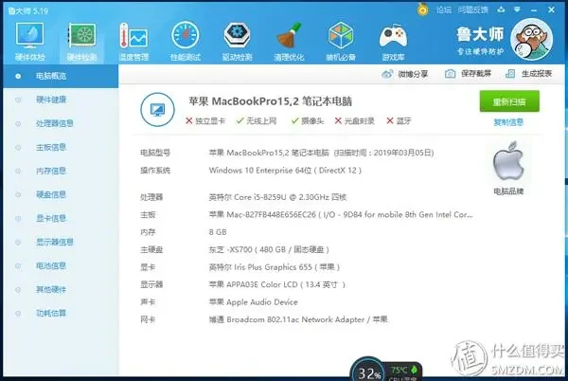Click the XS700 480 GB disk value
568x381 pixels.
tap(269, 249)
